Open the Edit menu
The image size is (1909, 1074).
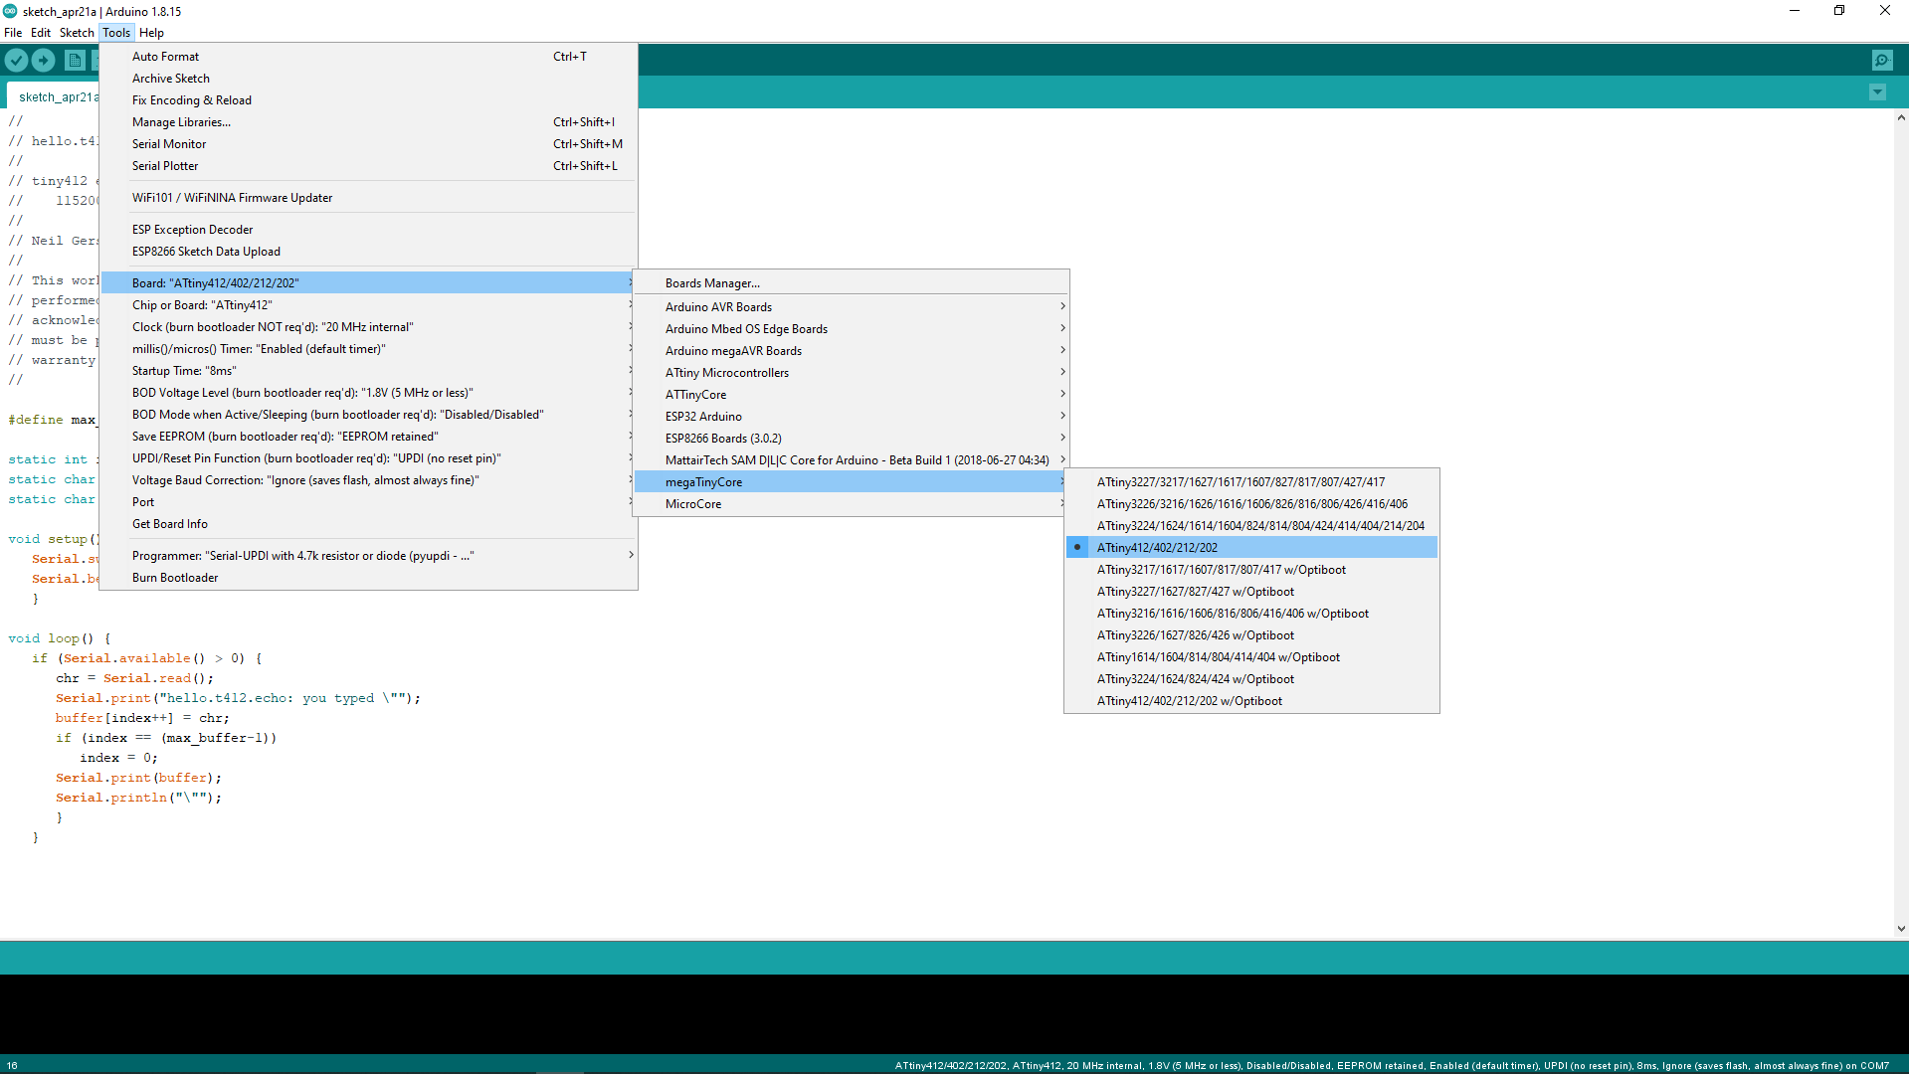click(x=41, y=33)
